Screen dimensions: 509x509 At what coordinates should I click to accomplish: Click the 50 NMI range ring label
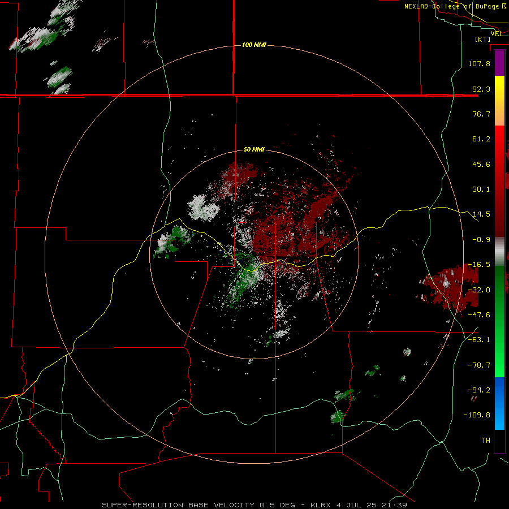(254, 150)
